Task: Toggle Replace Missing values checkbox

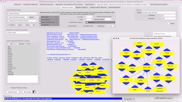Action: point(10,88)
